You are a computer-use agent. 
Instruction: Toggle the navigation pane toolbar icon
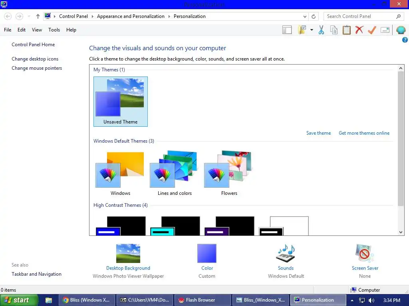[x=287, y=30]
